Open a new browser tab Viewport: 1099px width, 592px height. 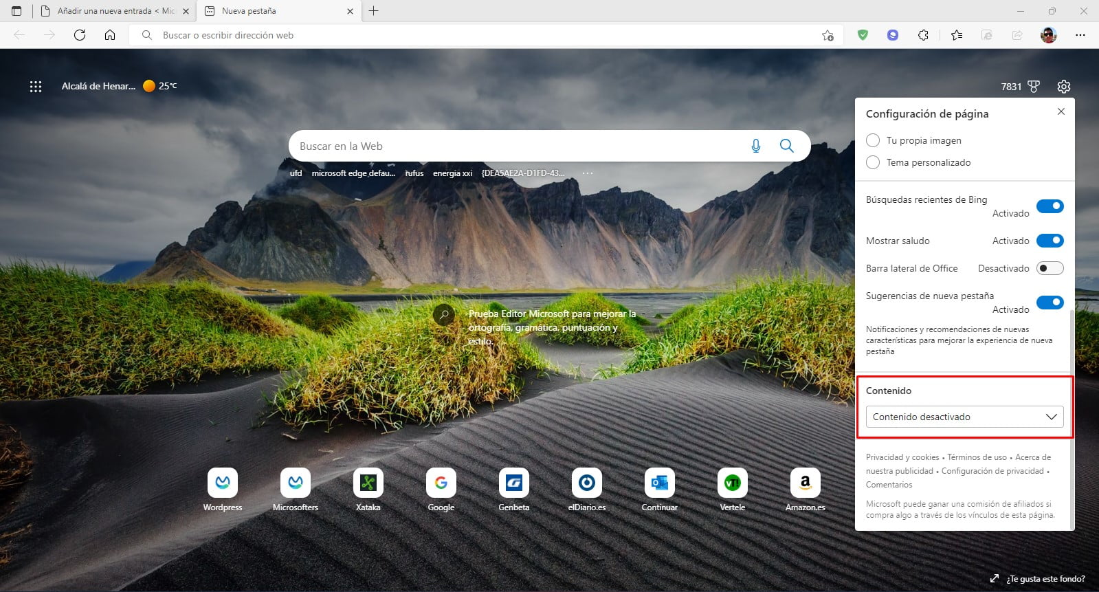point(374,11)
